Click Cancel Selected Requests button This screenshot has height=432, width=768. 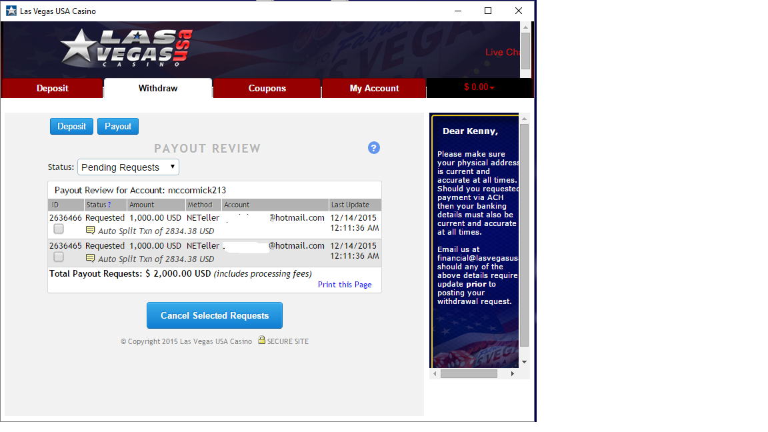click(215, 315)
